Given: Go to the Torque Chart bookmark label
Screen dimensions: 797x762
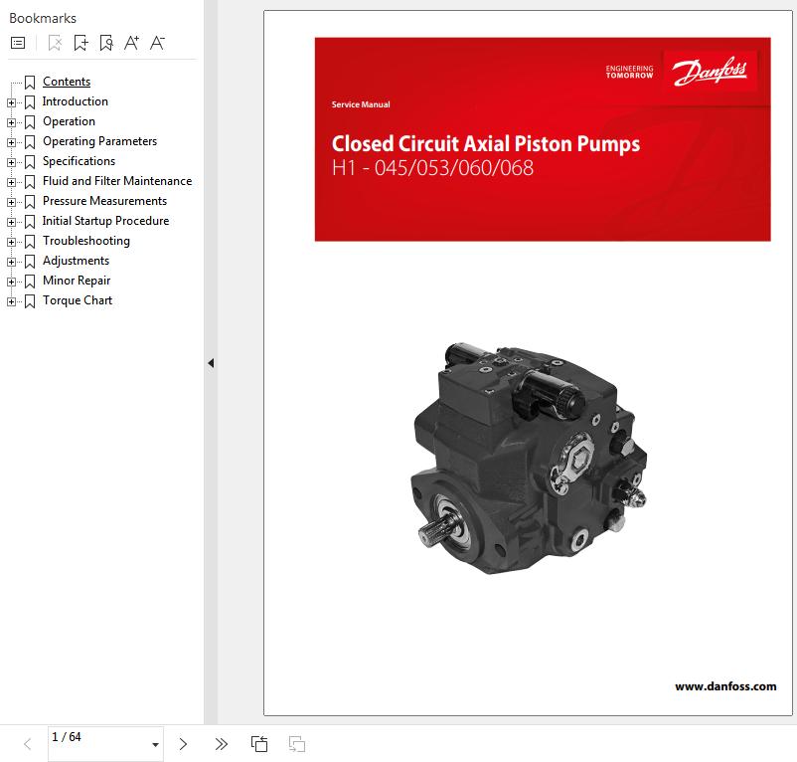Looking at the screenshot, I should (78, 300).
